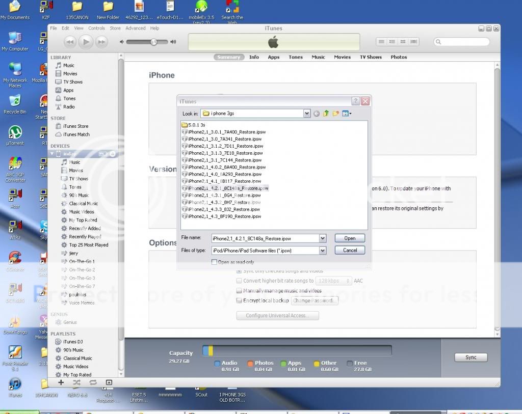The image size is (522, 414).
Task: Click the main content vertical scrollbar
Action: [497, 199]
